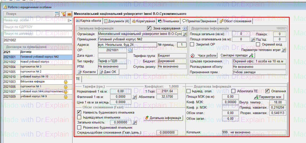The image size is (306, 143).
Task: Click the copy icon next to ОР field
Action: click(129, 50)
